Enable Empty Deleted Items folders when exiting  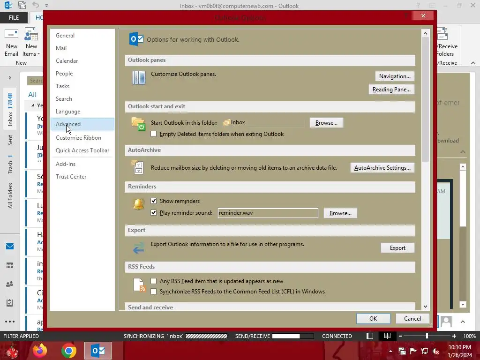point(154,134)
